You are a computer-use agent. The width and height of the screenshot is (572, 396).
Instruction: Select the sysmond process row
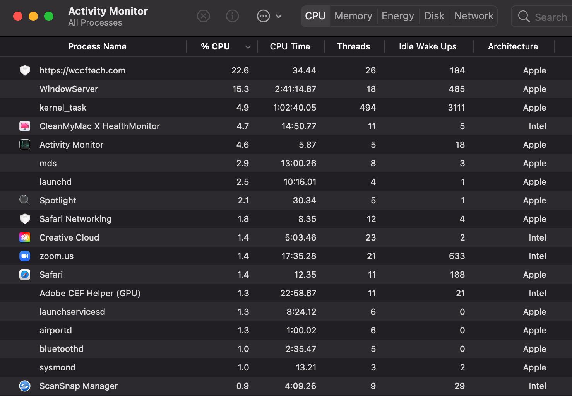[x=286, y=367]
